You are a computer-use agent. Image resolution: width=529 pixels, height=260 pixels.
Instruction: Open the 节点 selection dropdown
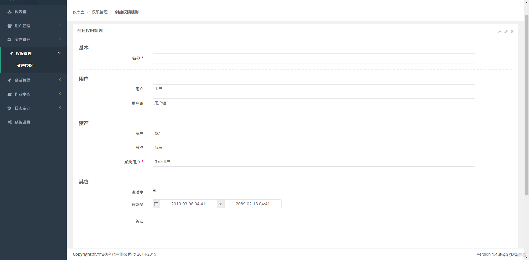pyautogui.click(x=314, y=148)
